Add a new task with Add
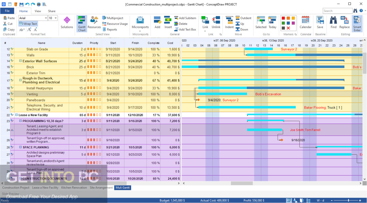Screen dimensions: 367x203 point(158,23)
